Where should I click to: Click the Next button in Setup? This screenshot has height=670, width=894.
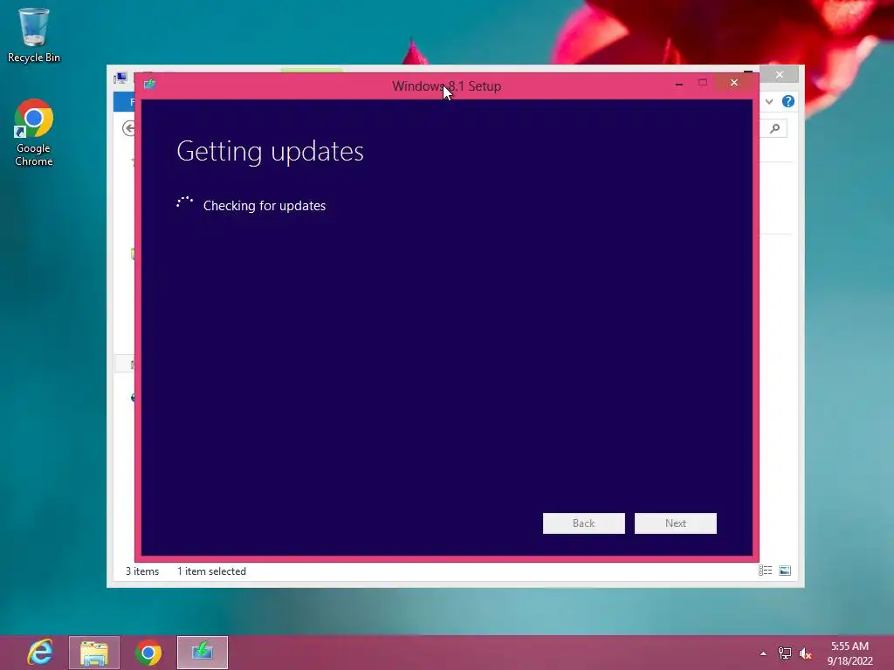coord(676,523)
